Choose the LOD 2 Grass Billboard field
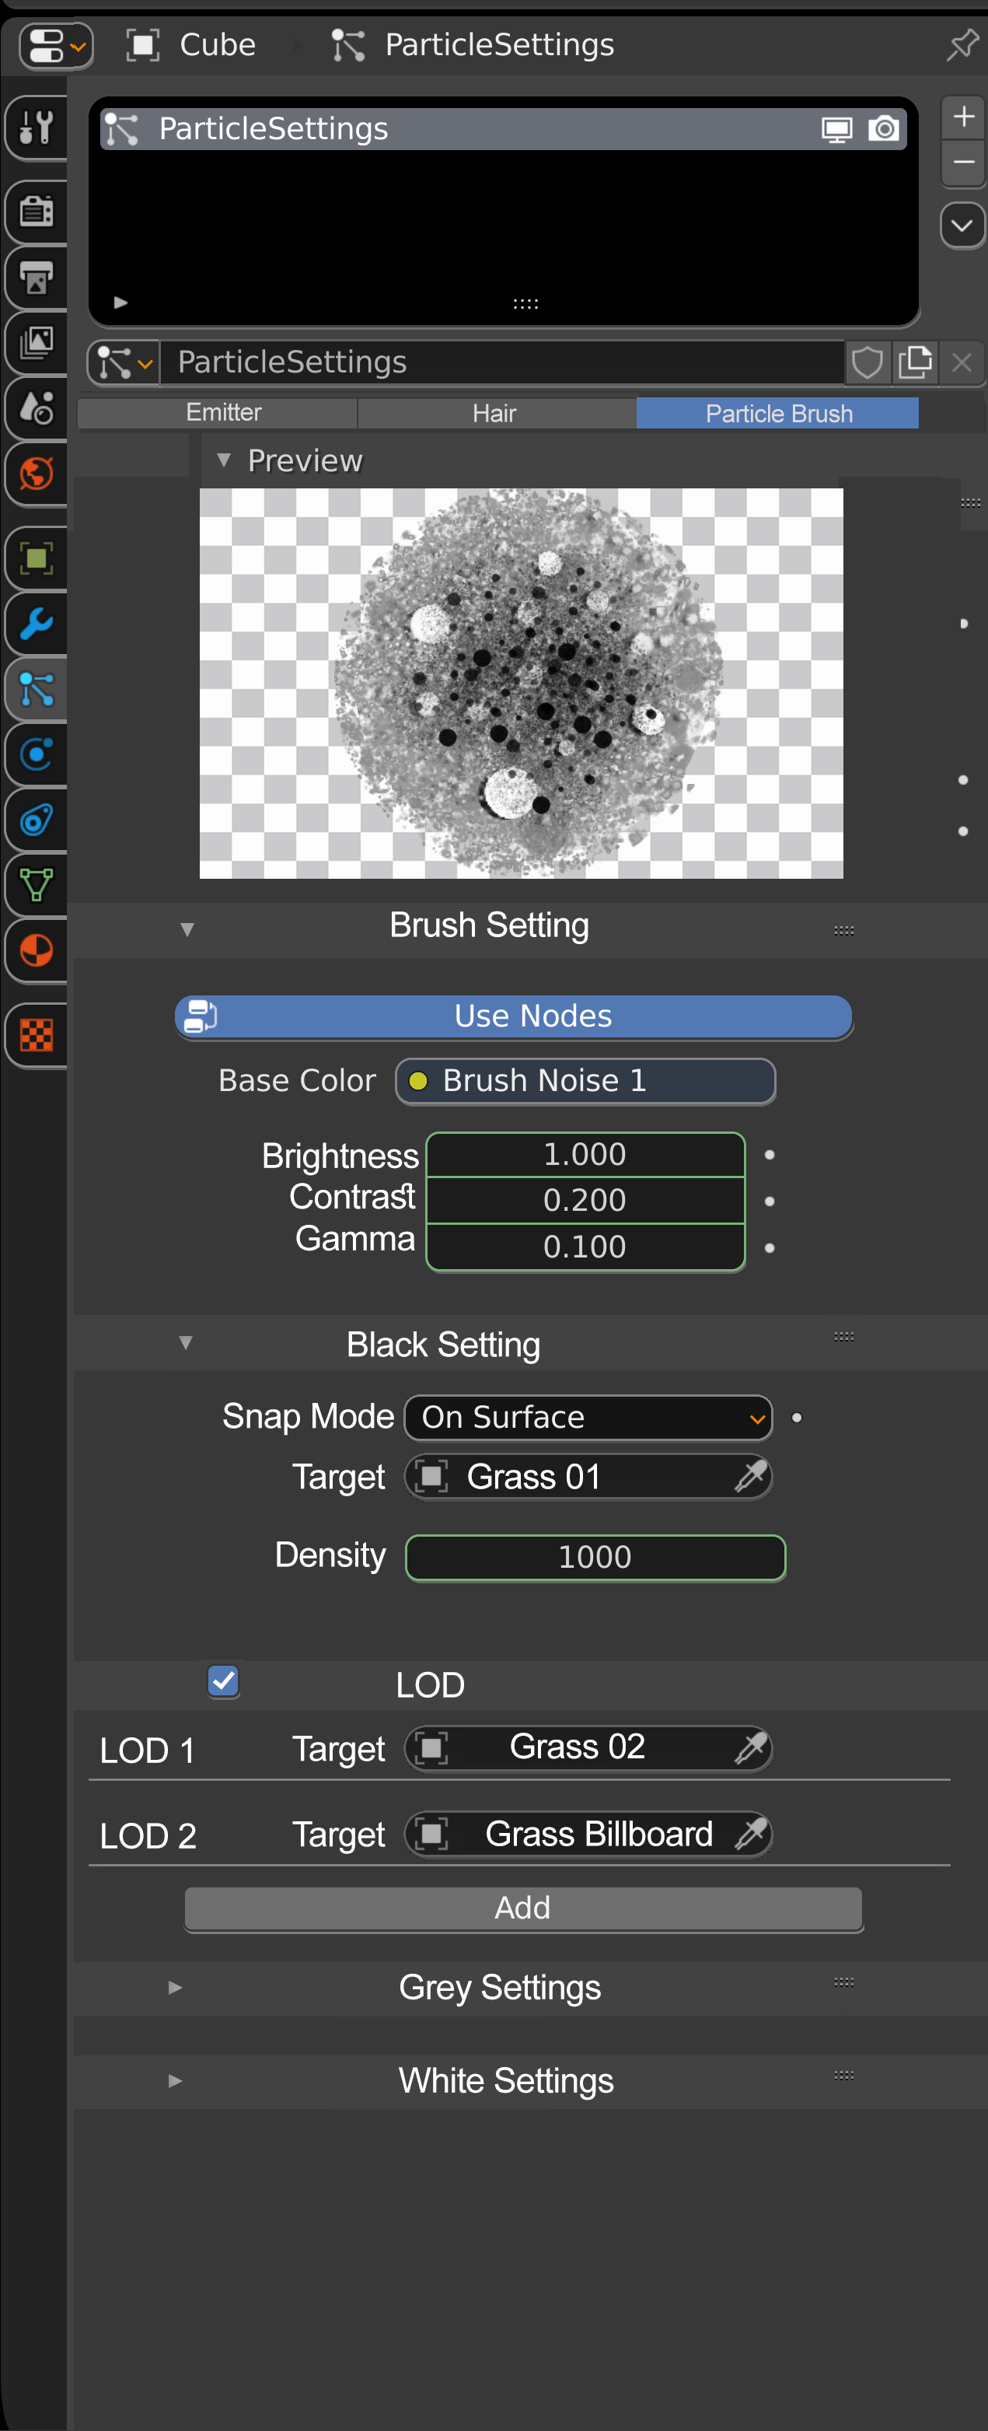The image size is (988, 2431). tap(588, 1834)
